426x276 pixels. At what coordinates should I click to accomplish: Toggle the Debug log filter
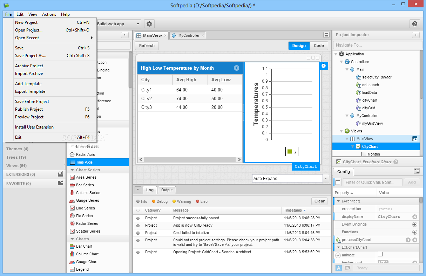point(160,201)
